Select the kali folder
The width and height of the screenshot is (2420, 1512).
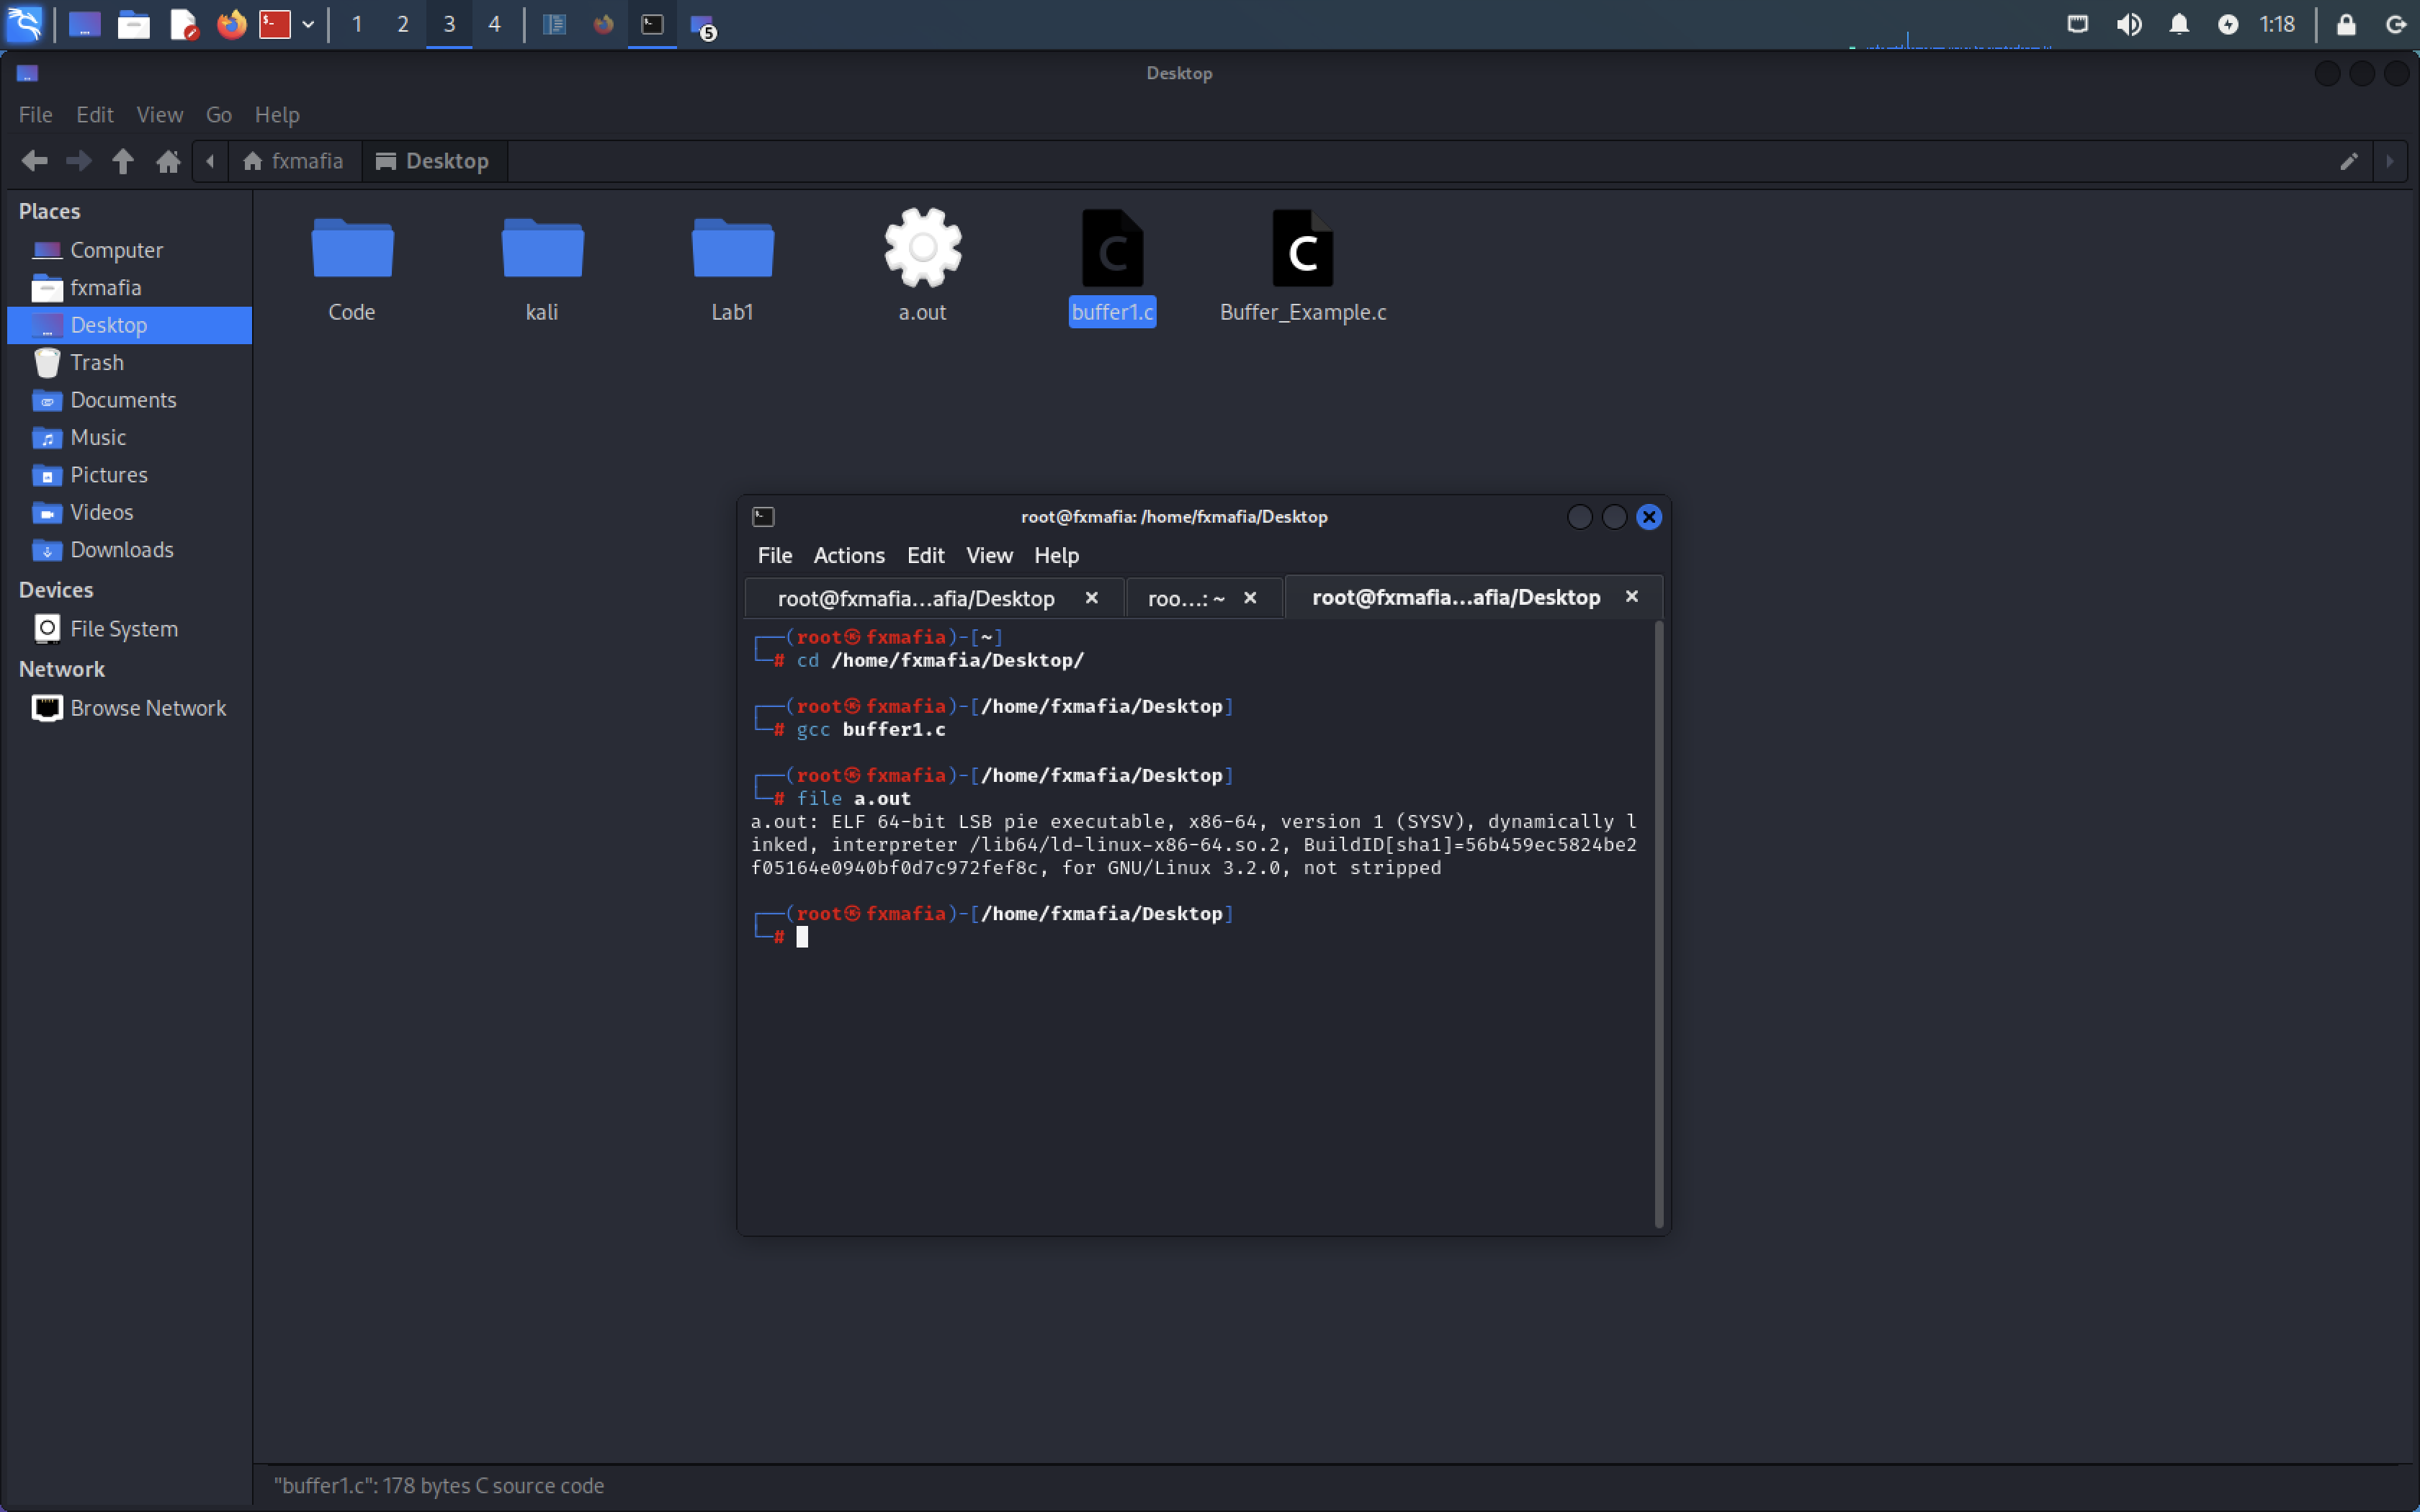(542, 266)
